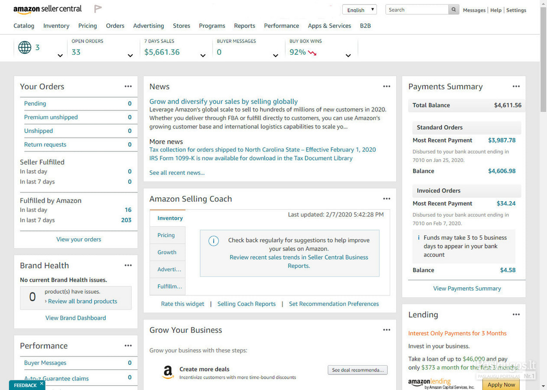This screenshot has height=390, width=547.
Task: Open the Grow Your Business options menu
Action: (x=387, y=330)
